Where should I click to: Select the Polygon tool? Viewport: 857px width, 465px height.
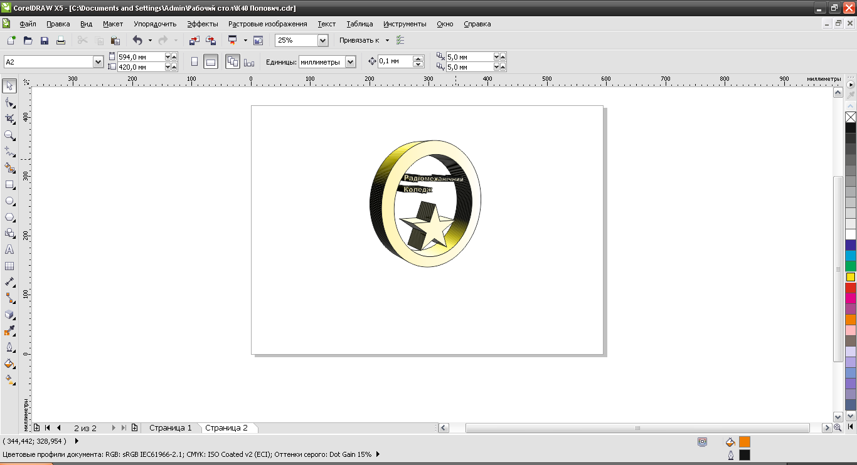click(9, 217)
